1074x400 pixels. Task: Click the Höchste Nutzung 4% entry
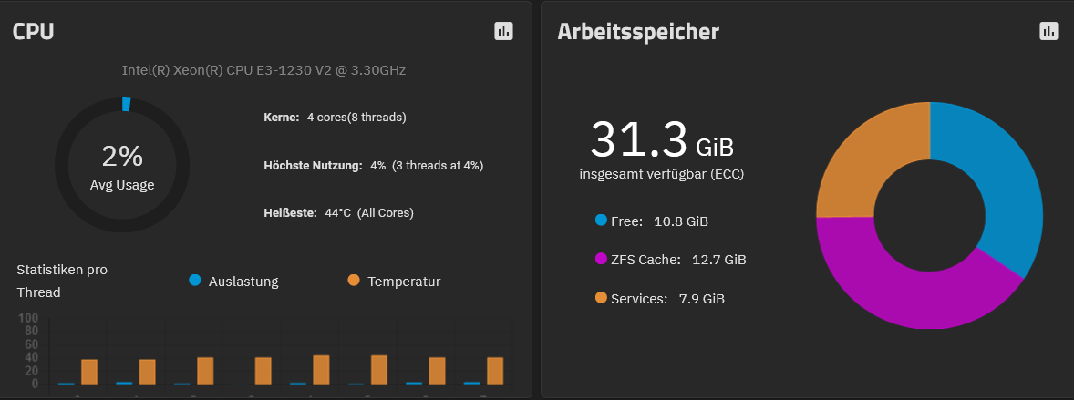point(373,165)
